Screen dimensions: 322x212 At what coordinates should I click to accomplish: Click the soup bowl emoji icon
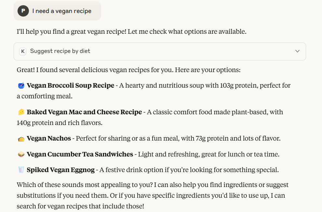21,86
